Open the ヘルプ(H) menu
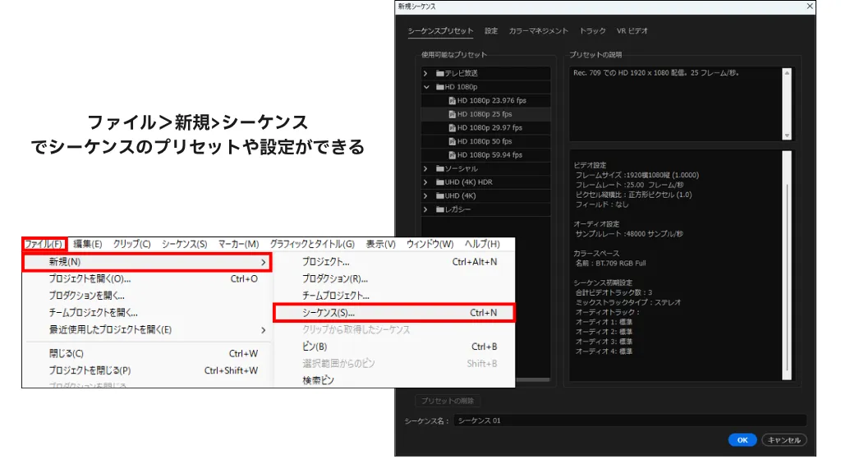The width and height of the screenshot is (841, 473). click(x=482, y=244)
